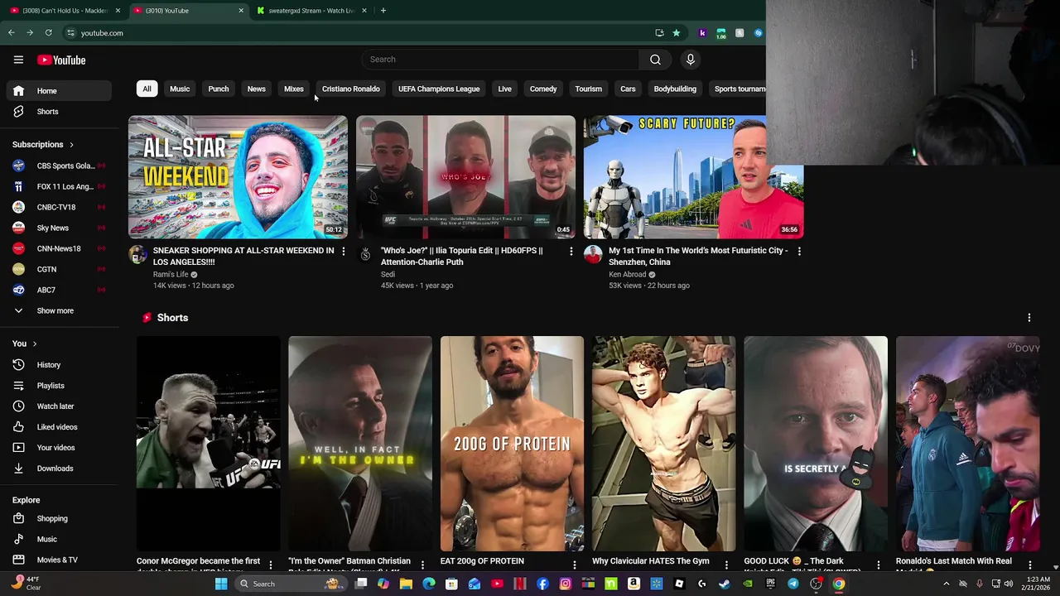Select the News filter chip
Viewport: 1060px width, 596px height.
256,89
